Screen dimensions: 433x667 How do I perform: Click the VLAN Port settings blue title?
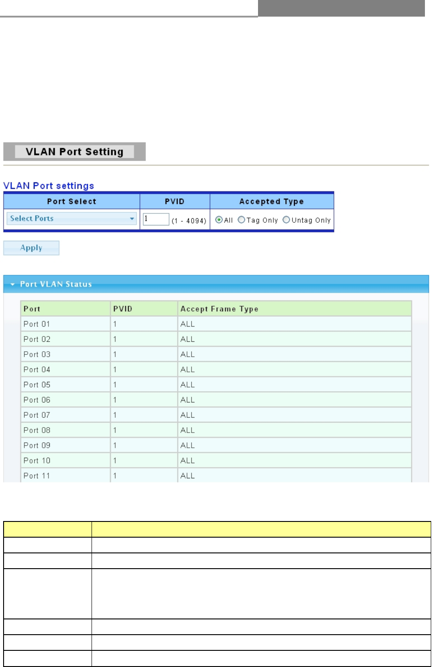[48, 186]
